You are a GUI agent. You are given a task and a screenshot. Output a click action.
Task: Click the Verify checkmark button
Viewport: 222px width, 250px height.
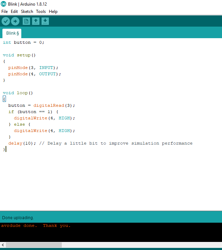click(6, 21)
